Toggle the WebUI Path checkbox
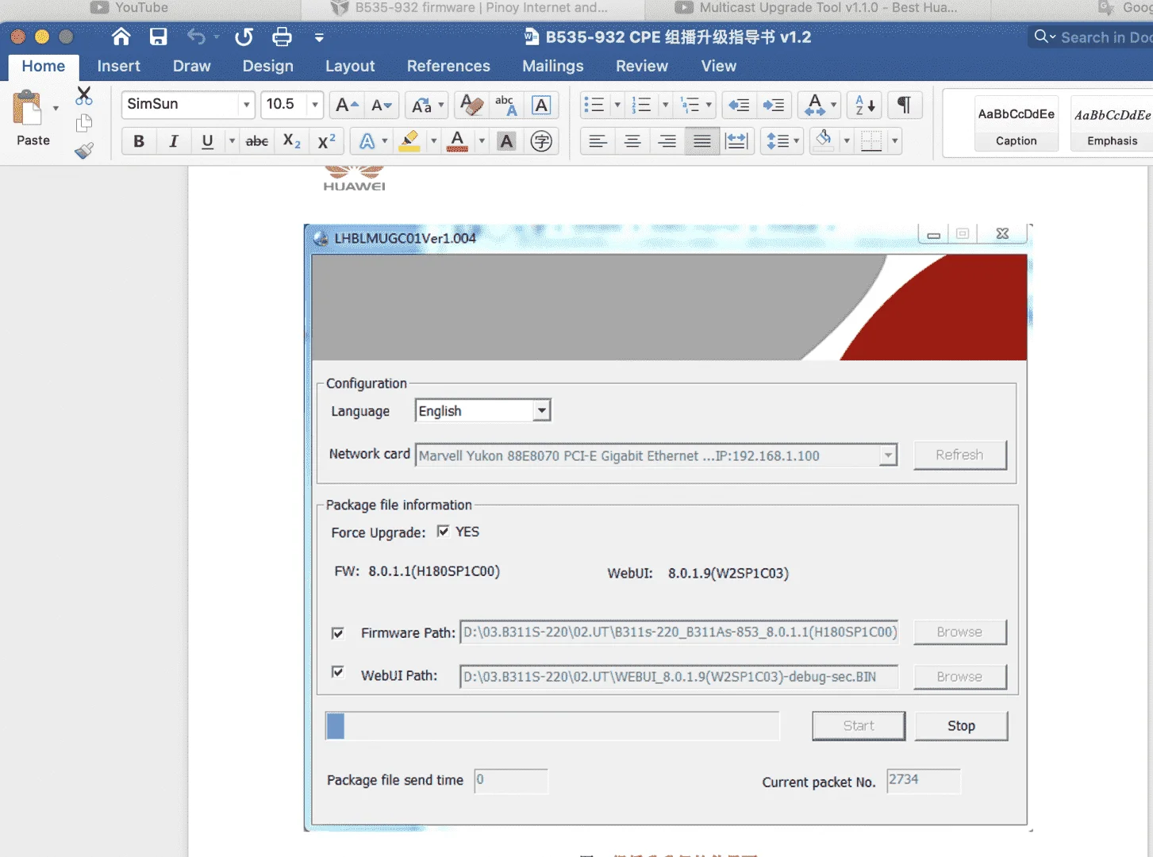 tap(338, 672)
